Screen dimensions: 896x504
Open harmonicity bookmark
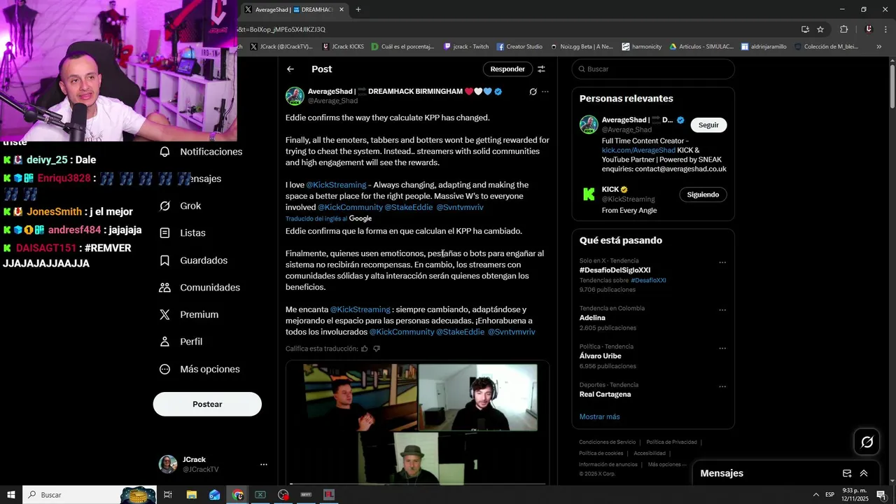pos(641,47)
